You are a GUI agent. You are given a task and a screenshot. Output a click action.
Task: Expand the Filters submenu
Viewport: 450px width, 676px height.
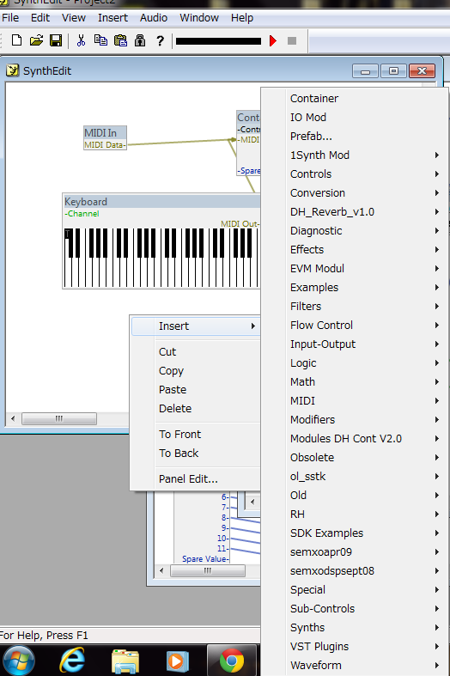(x=355, y=307)
